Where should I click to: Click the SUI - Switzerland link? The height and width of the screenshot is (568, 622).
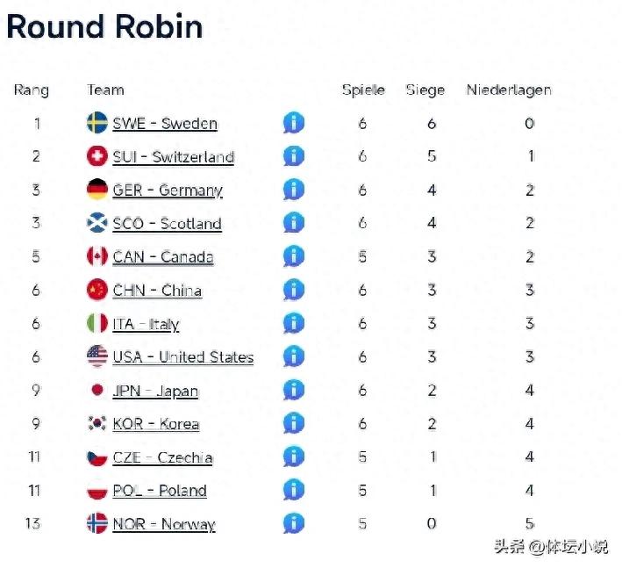173,157
